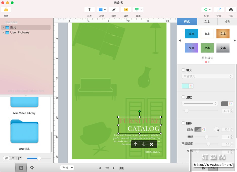Move the object down with the arrow button
Screen dimensions: 237x172
(144, 144)
